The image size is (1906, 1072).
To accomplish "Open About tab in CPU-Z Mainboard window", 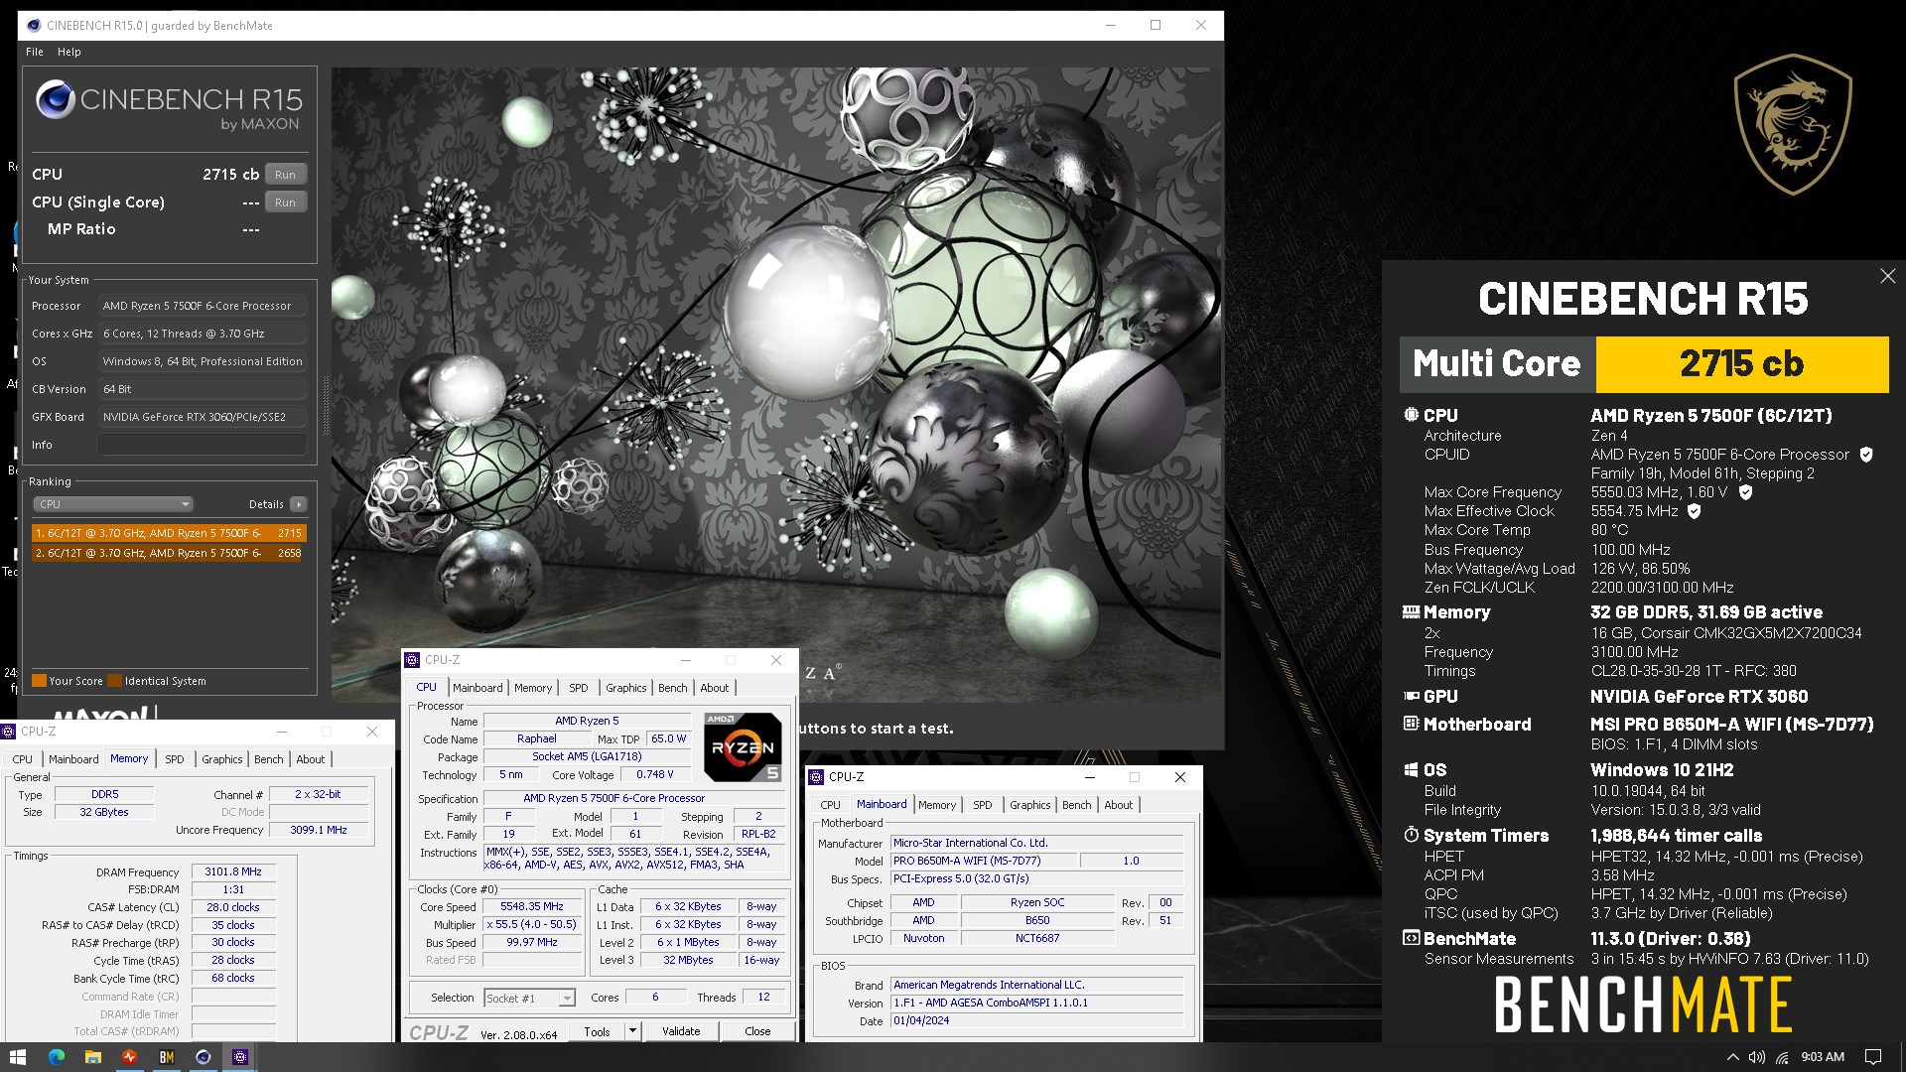I will click(x=1118, y=805).
